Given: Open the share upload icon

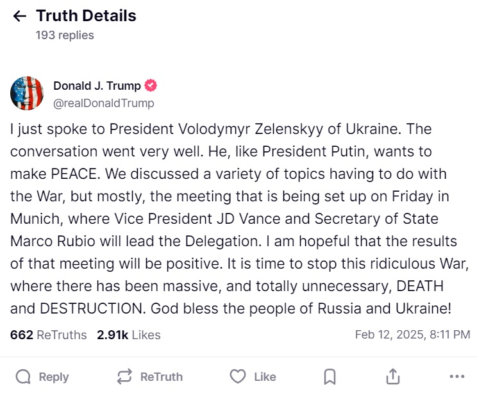Looking at the screenshot, I should (x=394, y=377).
